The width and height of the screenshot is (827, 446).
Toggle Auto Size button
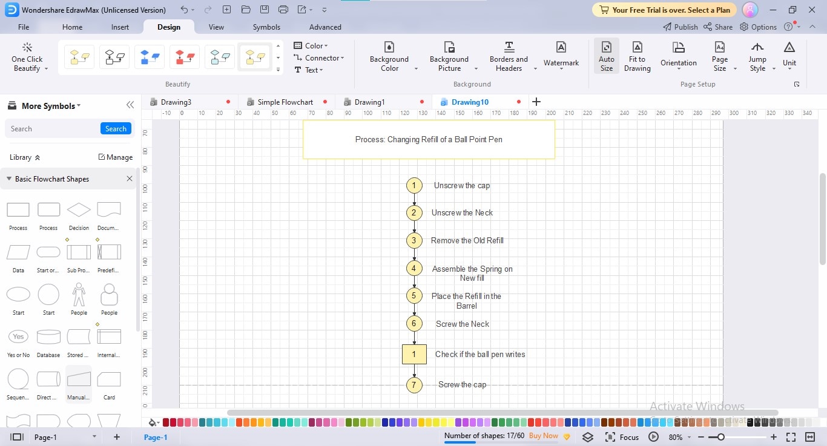(607, 56)
